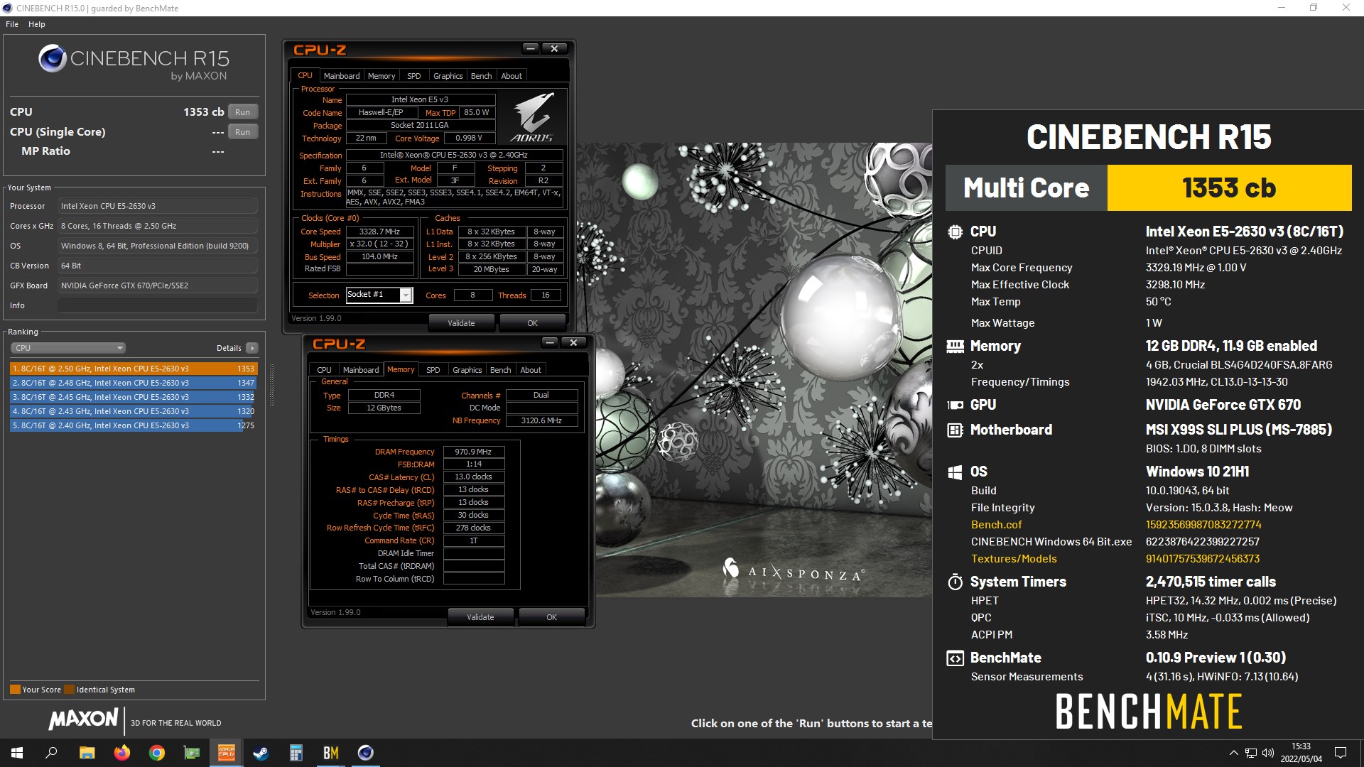Click the BenchMate CPU chip icon

coord(955,232)
